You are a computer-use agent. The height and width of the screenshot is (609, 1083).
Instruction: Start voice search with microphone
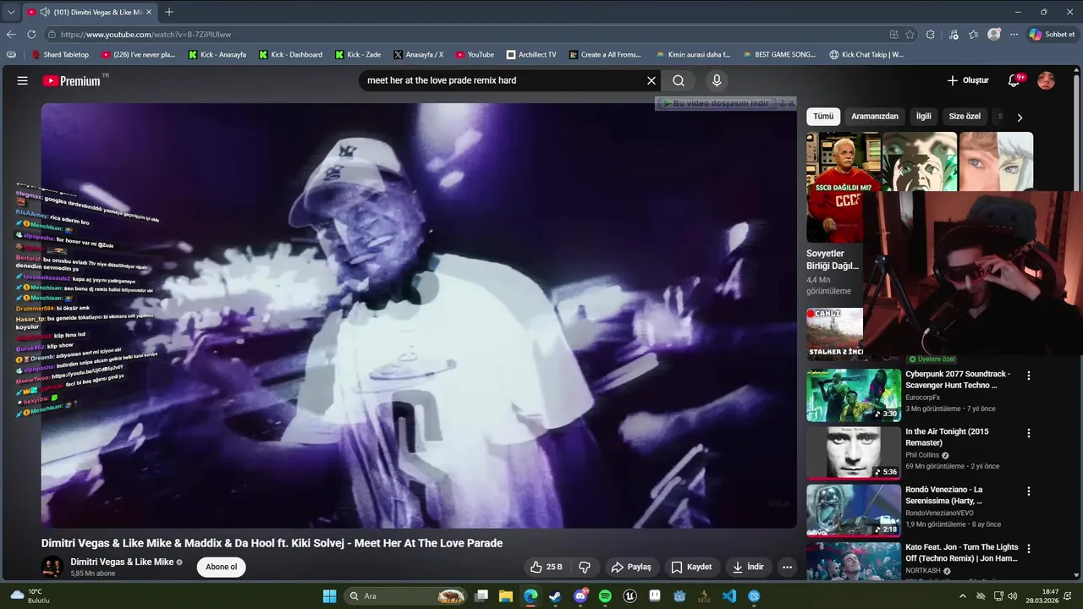[x=717, y=80]
